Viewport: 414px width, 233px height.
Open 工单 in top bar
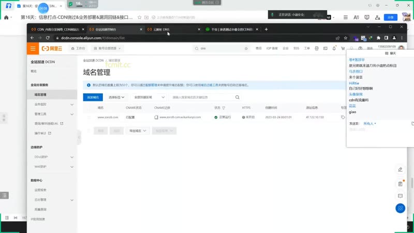tap(307, 48)
